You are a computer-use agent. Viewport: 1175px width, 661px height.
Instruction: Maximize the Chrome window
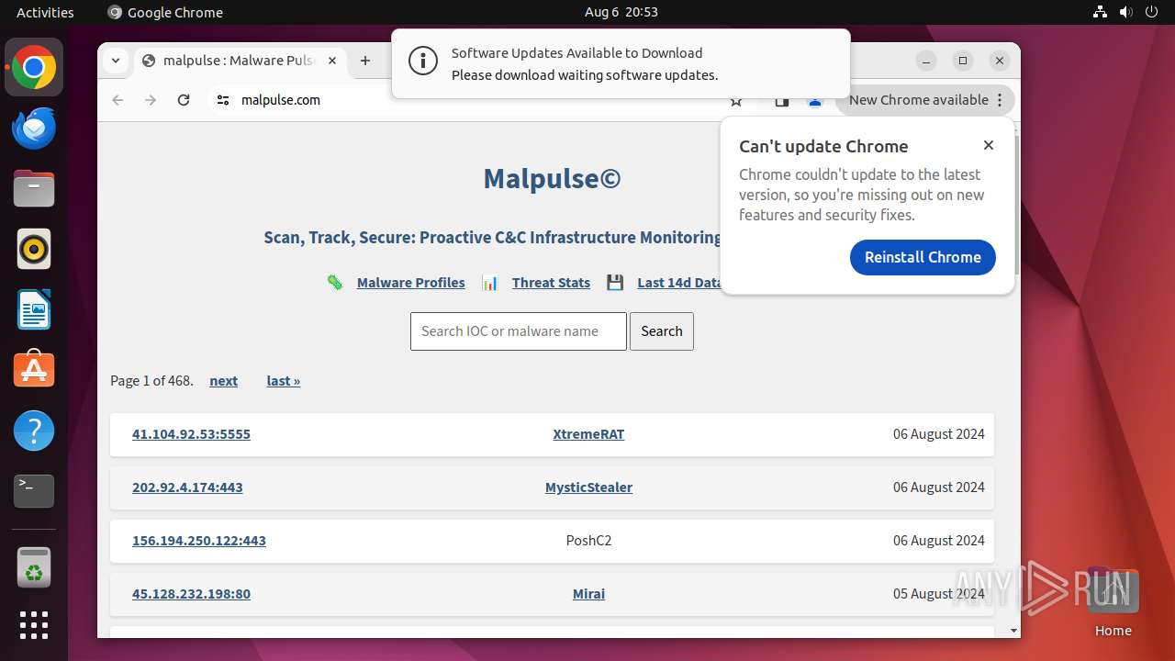[963, 61]
